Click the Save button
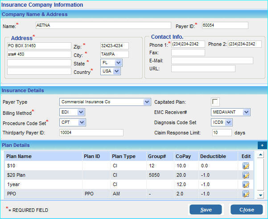The image size is (268, 219). (x=206, y=210)
